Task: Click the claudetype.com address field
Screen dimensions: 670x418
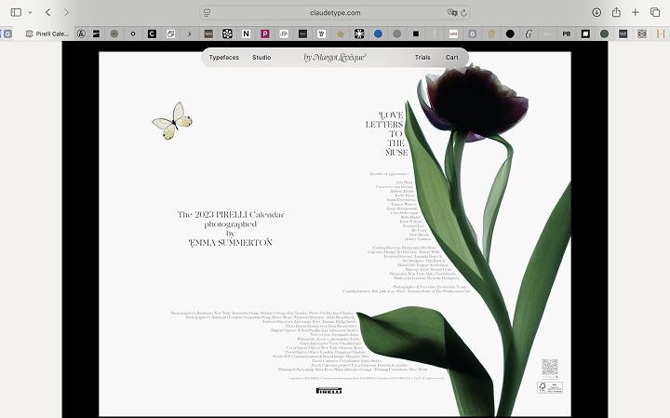Action: pos(335,13)
